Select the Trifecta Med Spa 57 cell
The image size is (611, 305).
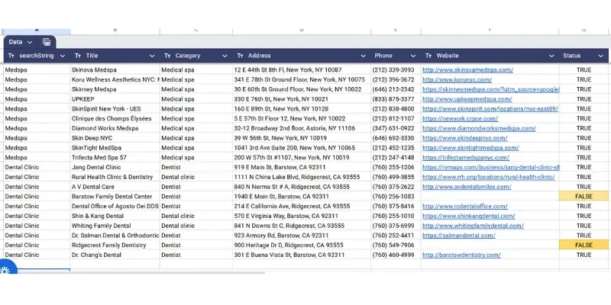point(115,158)
